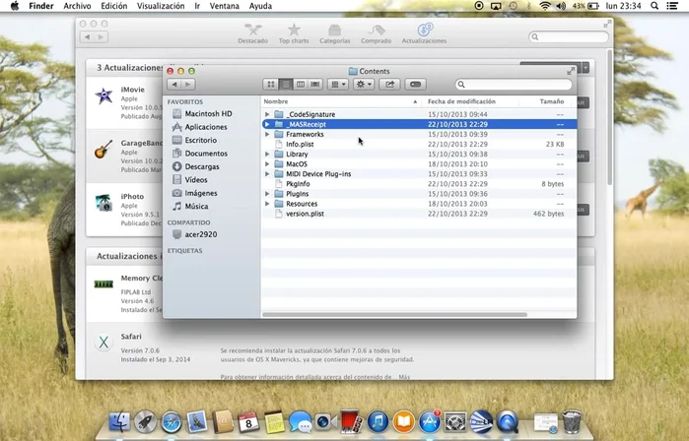Screen dimensions: 689x441
Task: Click the Más link in Safari description
Action: (404, 377)
